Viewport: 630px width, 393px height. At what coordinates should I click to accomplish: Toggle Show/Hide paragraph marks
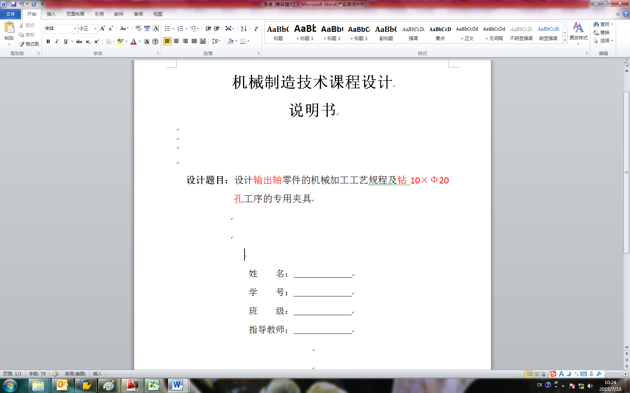click(256, 28)
